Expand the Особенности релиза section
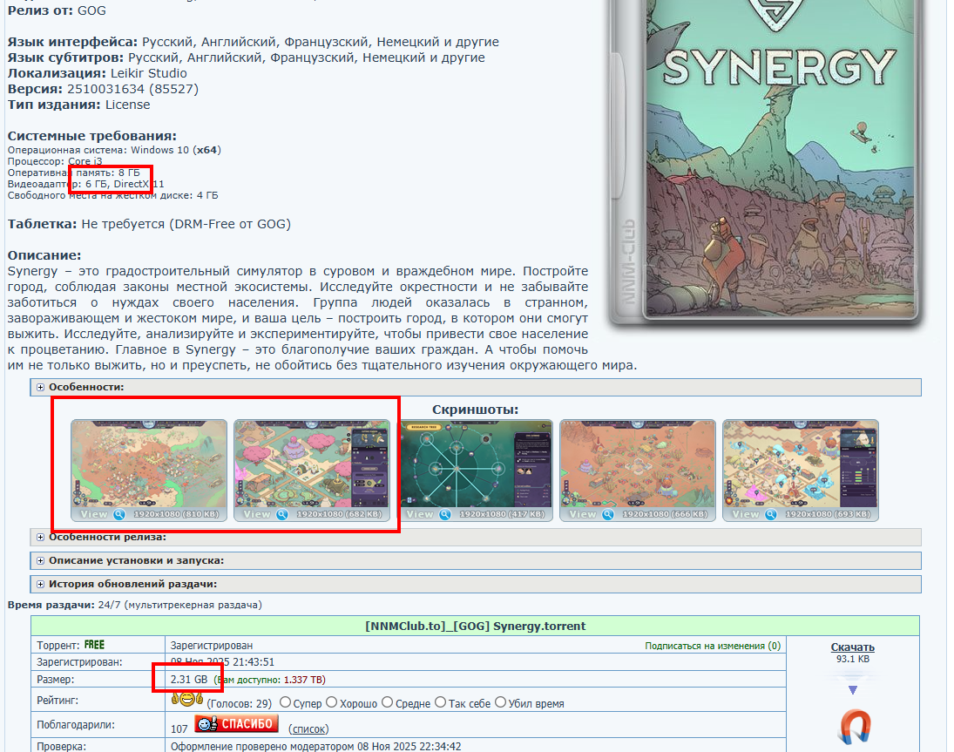This screenshot has width=954, height=752. tap(40, 538)
